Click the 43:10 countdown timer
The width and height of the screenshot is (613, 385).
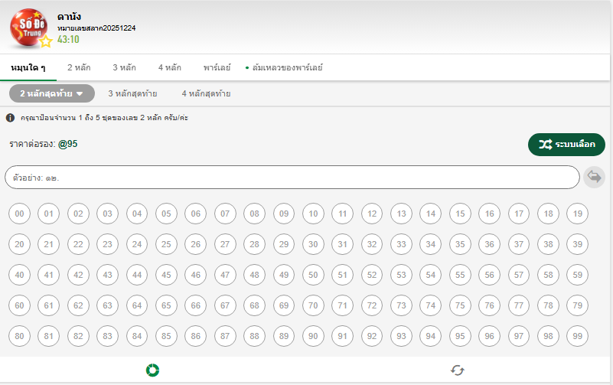click(x=68, y=40)
